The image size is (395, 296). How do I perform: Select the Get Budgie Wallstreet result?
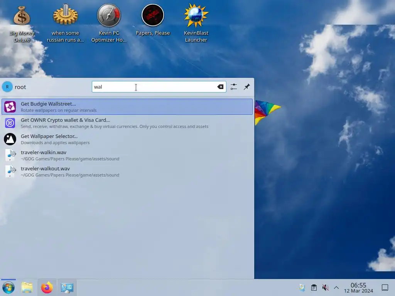coord(127,107)
